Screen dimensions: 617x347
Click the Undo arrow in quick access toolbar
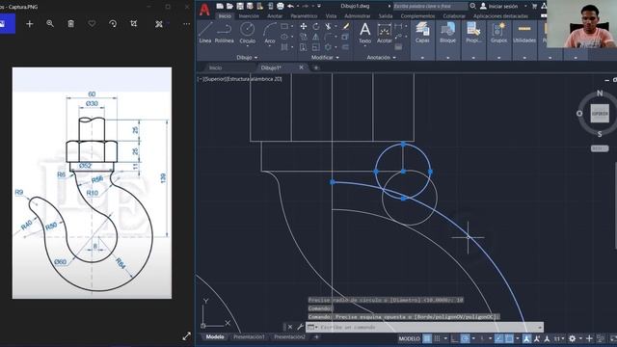pos(290,7)
